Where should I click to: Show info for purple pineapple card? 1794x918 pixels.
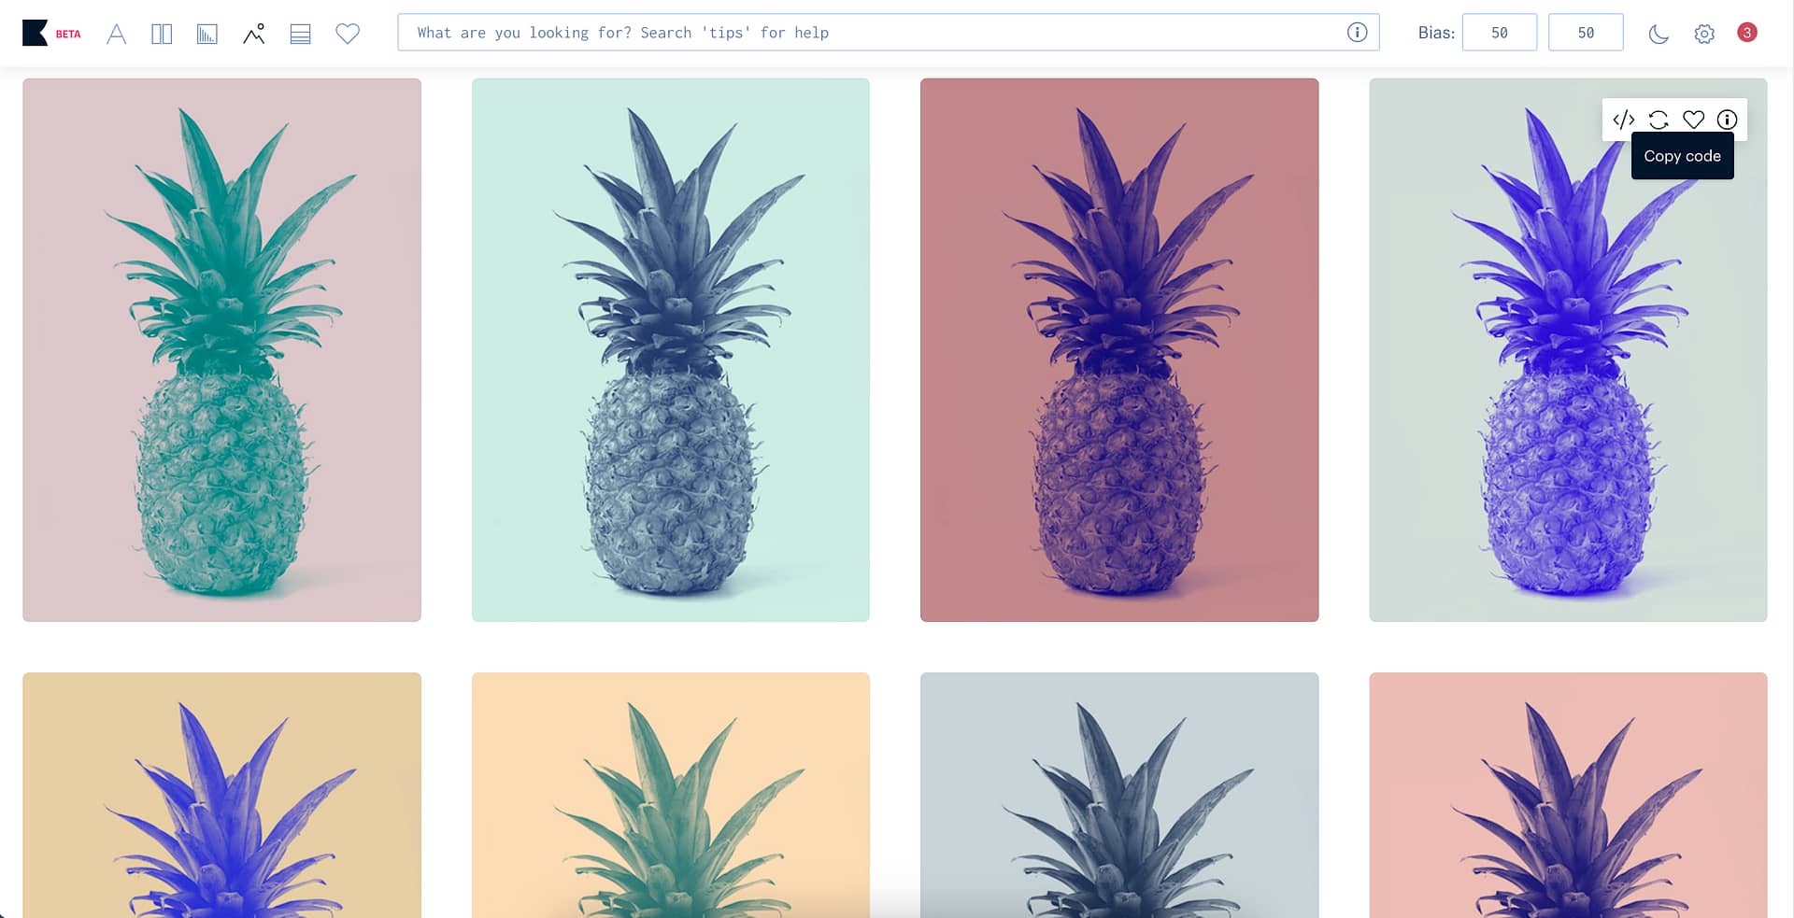[x=1727, y=120]
